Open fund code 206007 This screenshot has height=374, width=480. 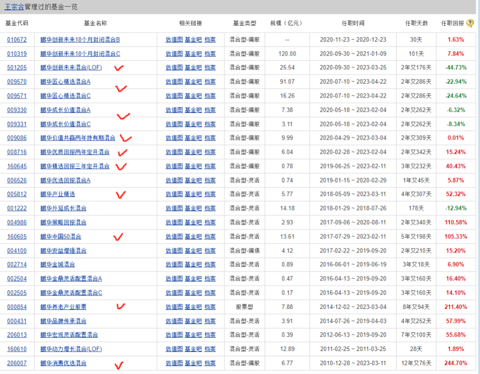pyautogui.click(x=17, y=363)
